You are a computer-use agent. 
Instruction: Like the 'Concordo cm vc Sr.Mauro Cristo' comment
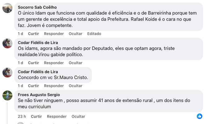click(34, 86)
